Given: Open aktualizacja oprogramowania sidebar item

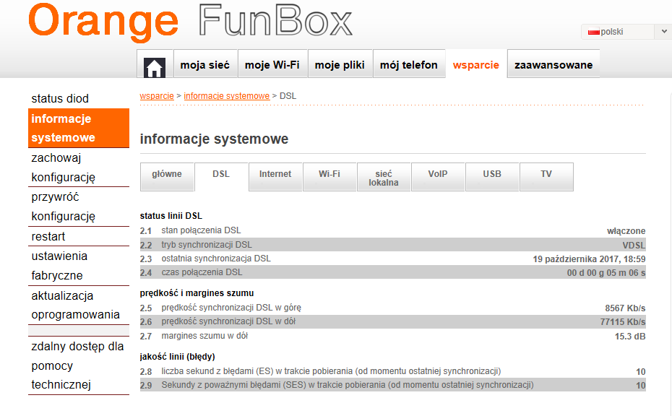Looking at the screenshot, I should 79,305.
